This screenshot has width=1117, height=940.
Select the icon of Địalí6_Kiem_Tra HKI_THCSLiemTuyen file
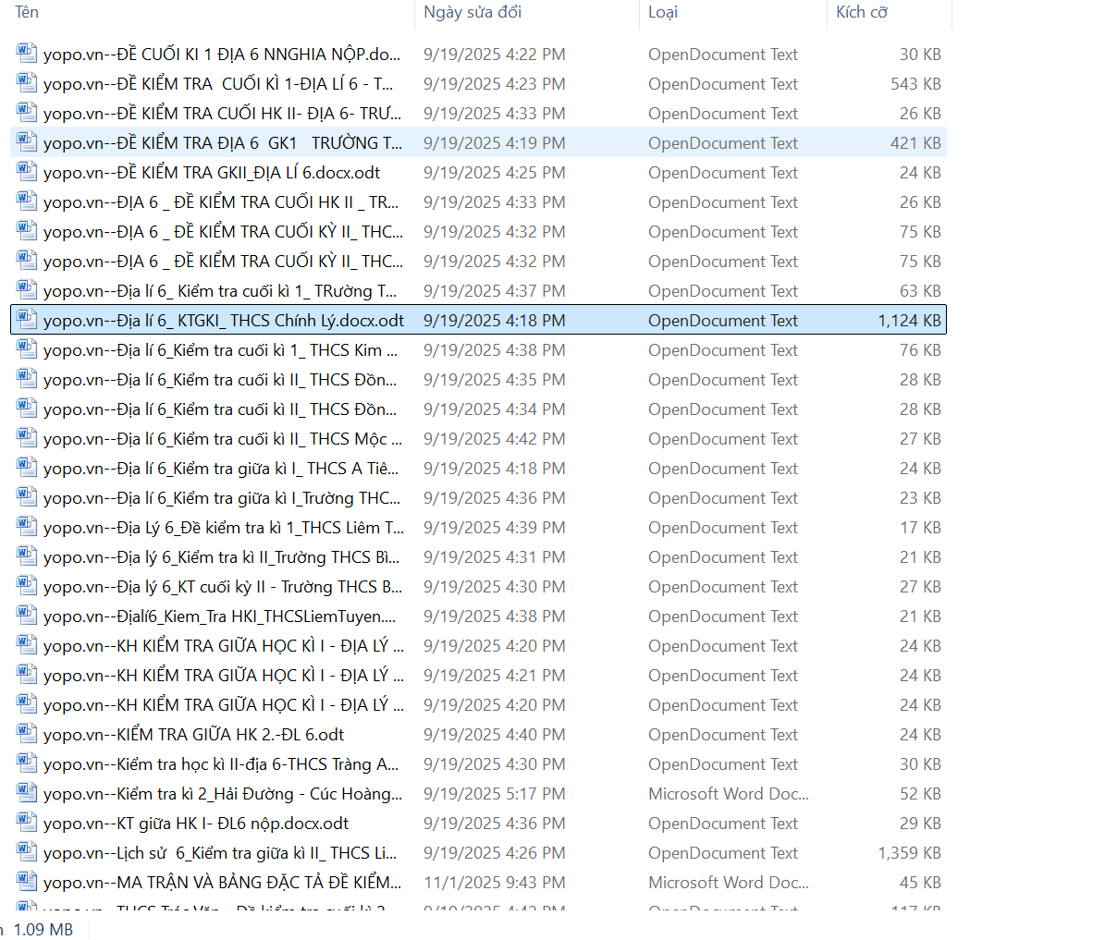pos(26,616)
